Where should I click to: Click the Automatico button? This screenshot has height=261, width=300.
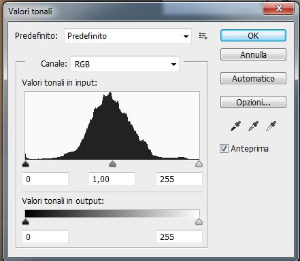253,78
